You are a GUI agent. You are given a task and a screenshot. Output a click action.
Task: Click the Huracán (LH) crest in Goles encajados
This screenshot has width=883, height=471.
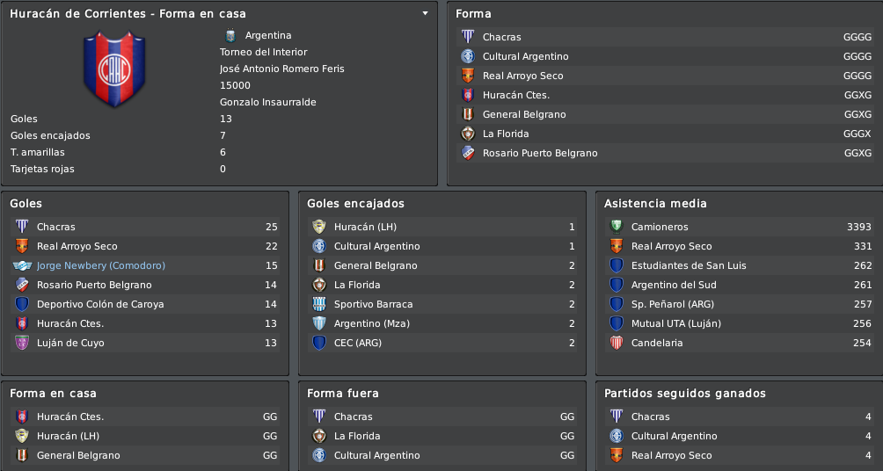point(319,227)
